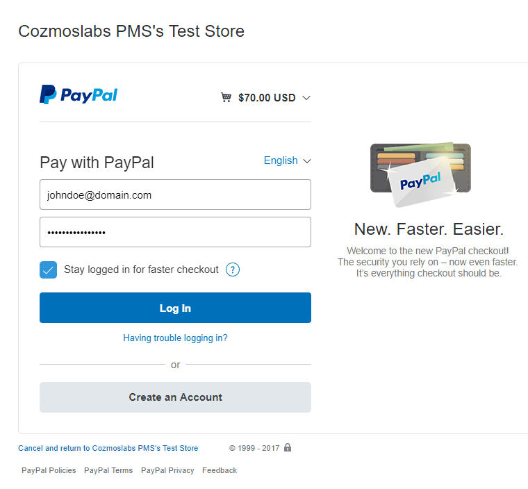Click the shopping cart icon
Screen dimensions: 528x489
click(226, 97)
